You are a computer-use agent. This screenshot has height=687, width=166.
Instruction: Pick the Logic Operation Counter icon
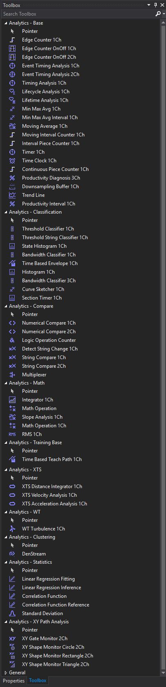[12, 340]
